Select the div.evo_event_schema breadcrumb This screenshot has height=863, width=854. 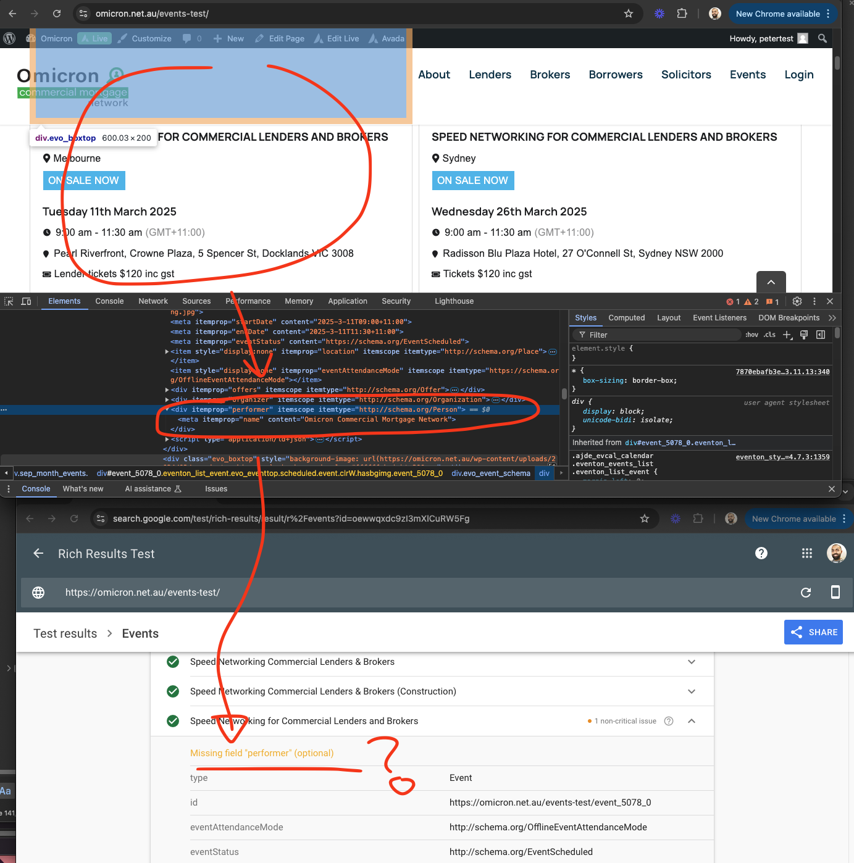(x=491, y=473)
